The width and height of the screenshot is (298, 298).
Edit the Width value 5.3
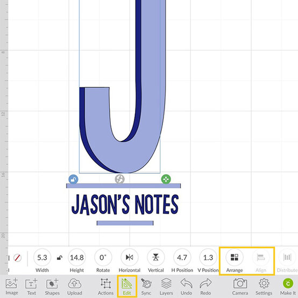[42, 258]
